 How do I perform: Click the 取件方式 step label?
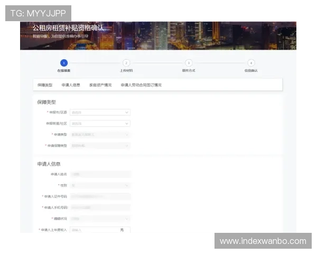189,71
